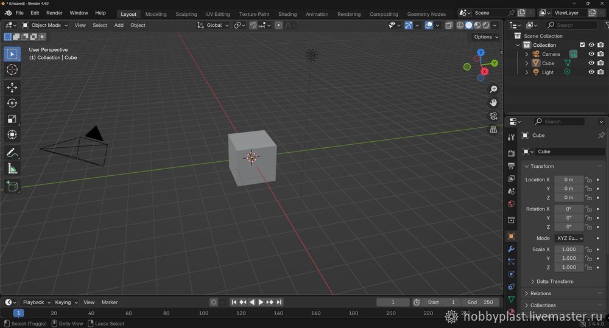Viewport: 609px width, 328px height.
Task: Click the End frame 250 field
Action: click(x=480, y=302)
